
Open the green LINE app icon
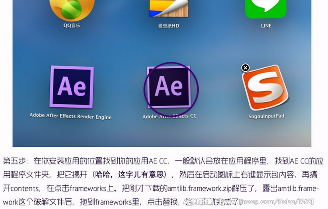click(x=265, y=9)
